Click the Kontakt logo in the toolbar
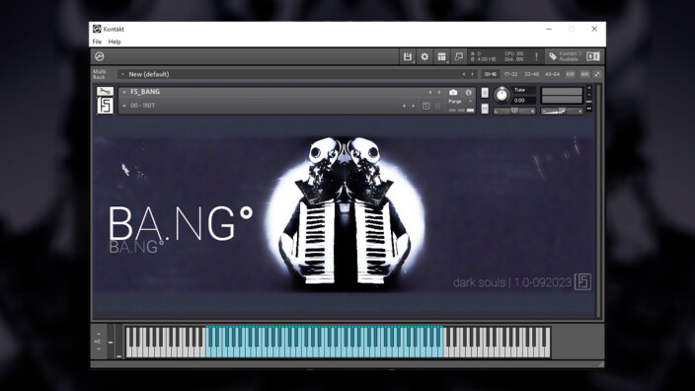This screenshot has height=391, width=695. coord(100,56)
